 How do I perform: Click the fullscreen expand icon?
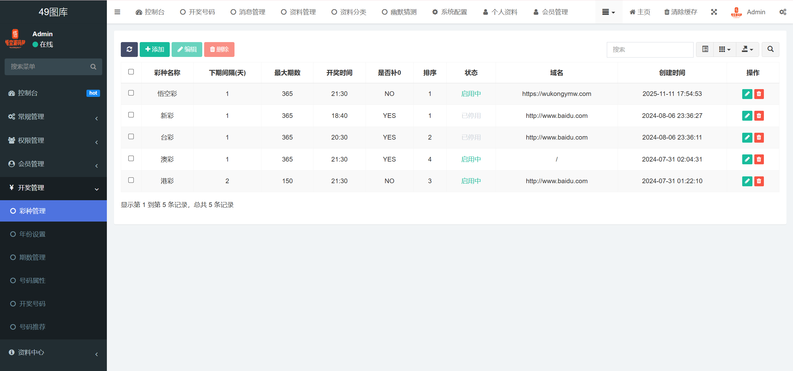(x=714, y=12)
